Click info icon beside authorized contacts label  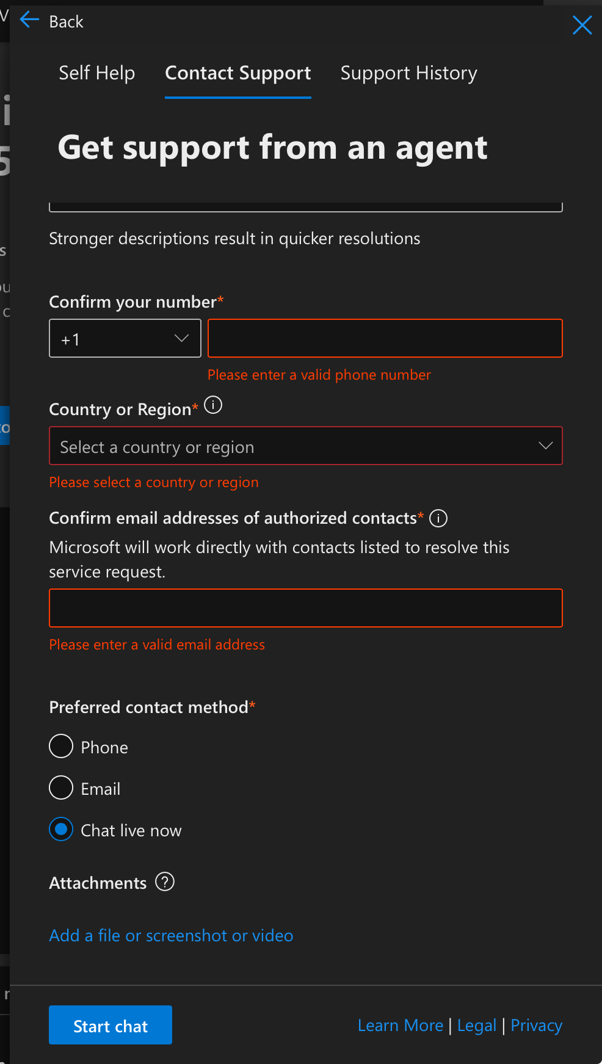click(438, 518)
